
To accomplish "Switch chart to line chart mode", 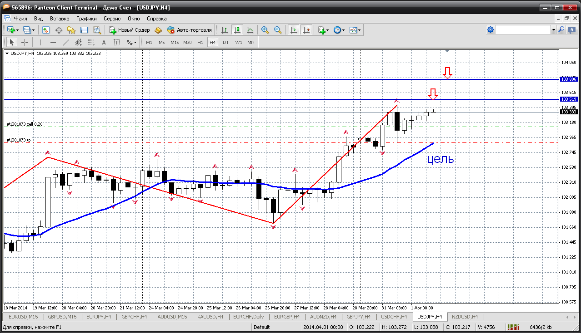I will click(250, 30).
